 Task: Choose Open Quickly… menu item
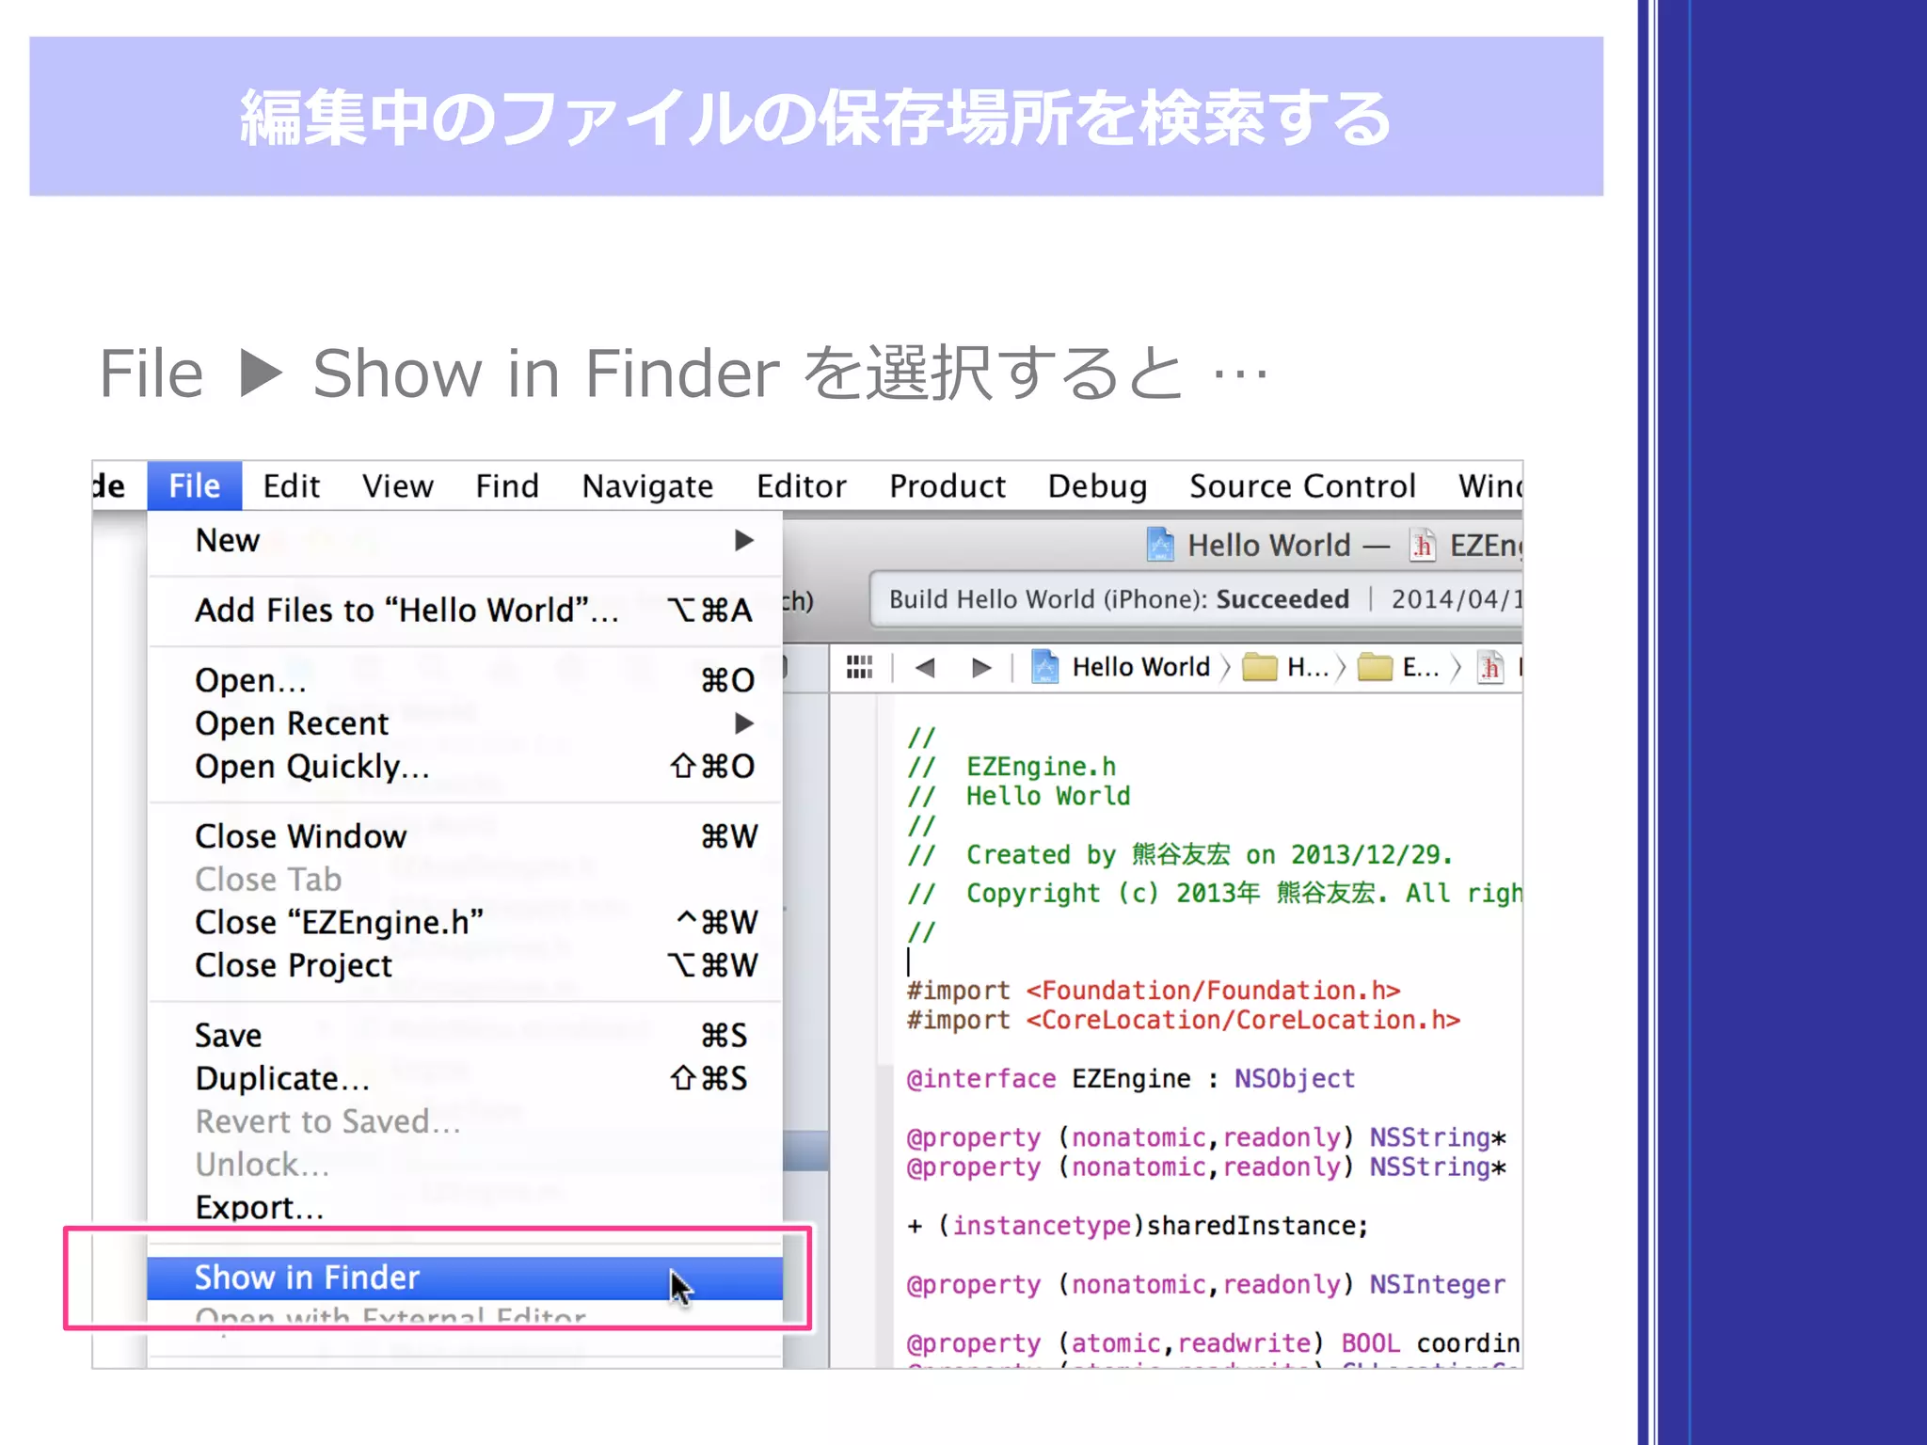coord(465,767)
